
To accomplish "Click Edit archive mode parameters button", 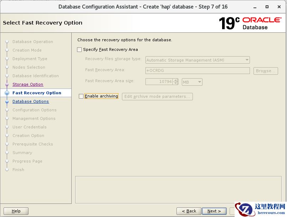I will (157, 96).
